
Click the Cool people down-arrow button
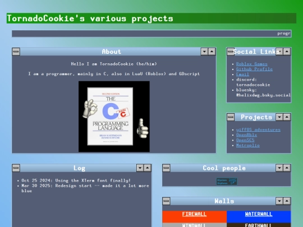click(279, 168)
